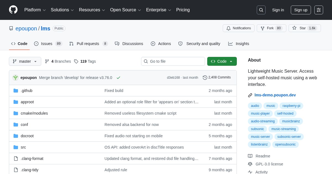Click the docroot folder icon
Image resolution: width=332 pixels, height=174 pixels.
point(16,136)
